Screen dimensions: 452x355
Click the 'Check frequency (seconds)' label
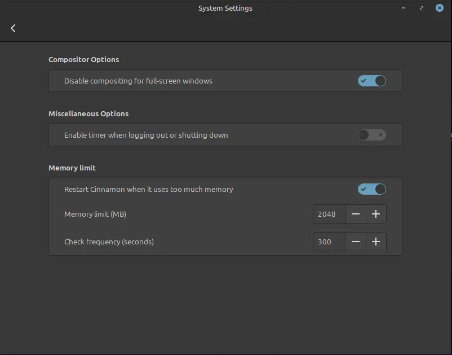click(109, 242)
